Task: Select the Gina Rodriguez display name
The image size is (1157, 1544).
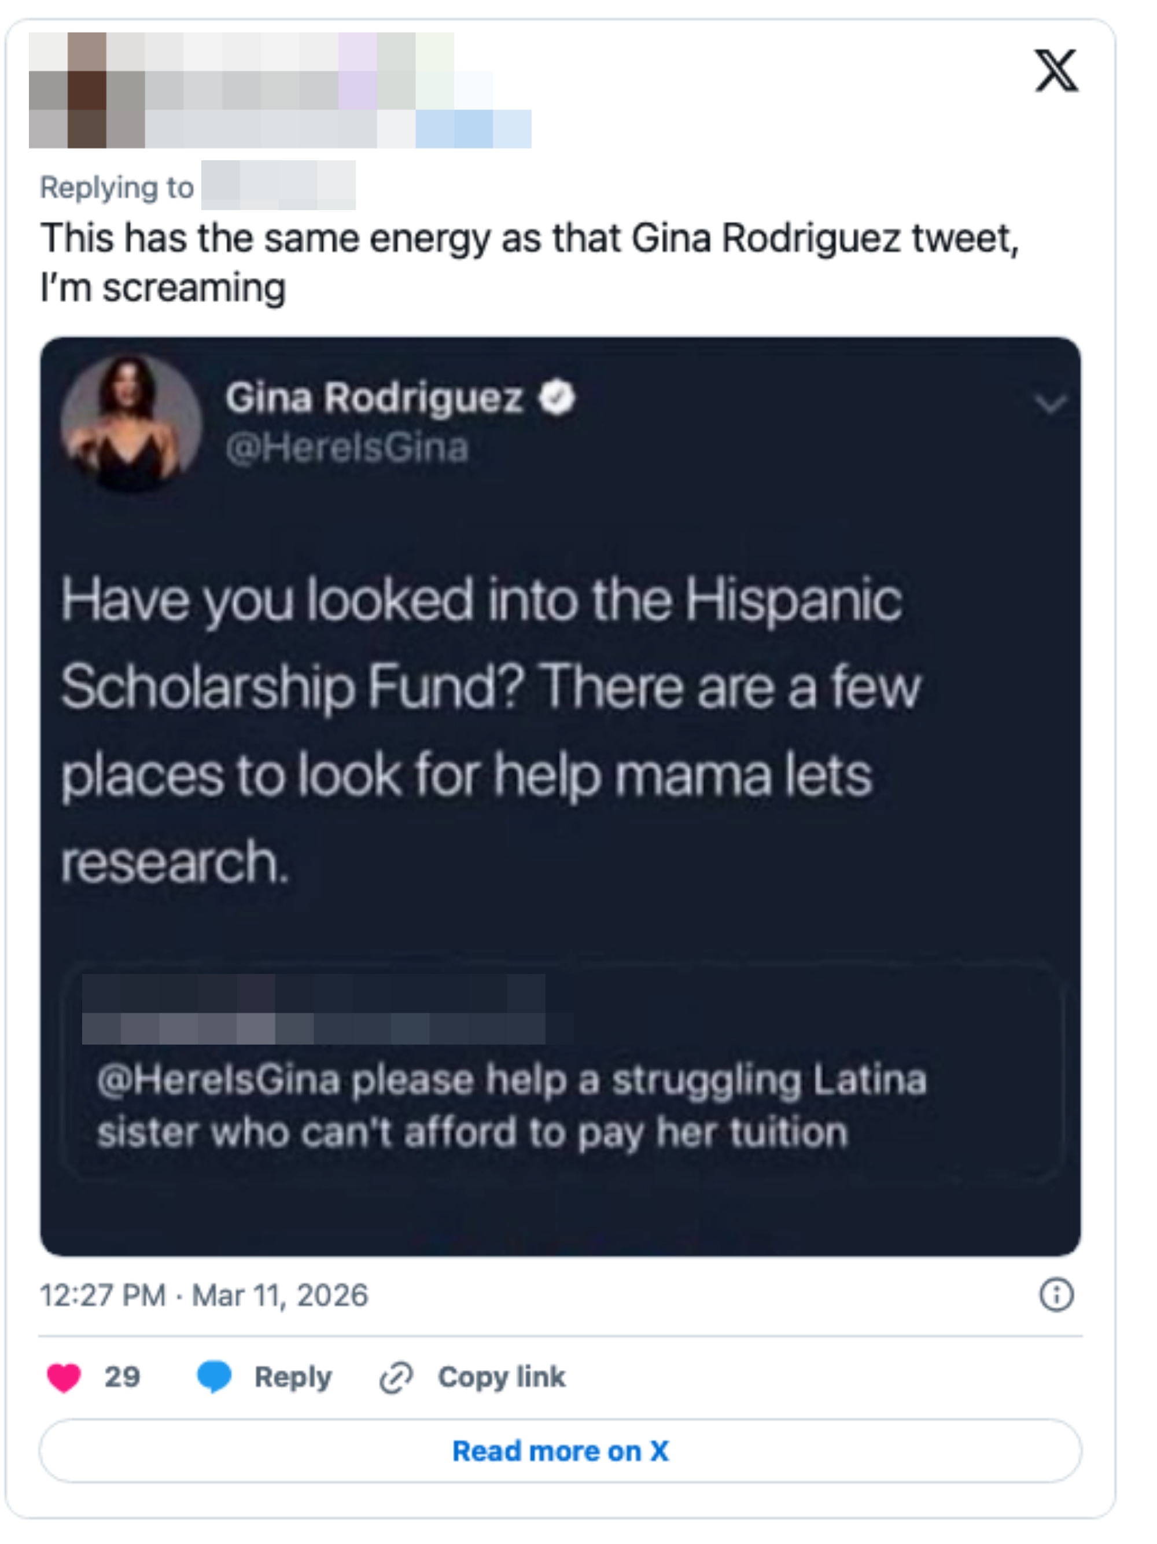Action: pos(375,397)
